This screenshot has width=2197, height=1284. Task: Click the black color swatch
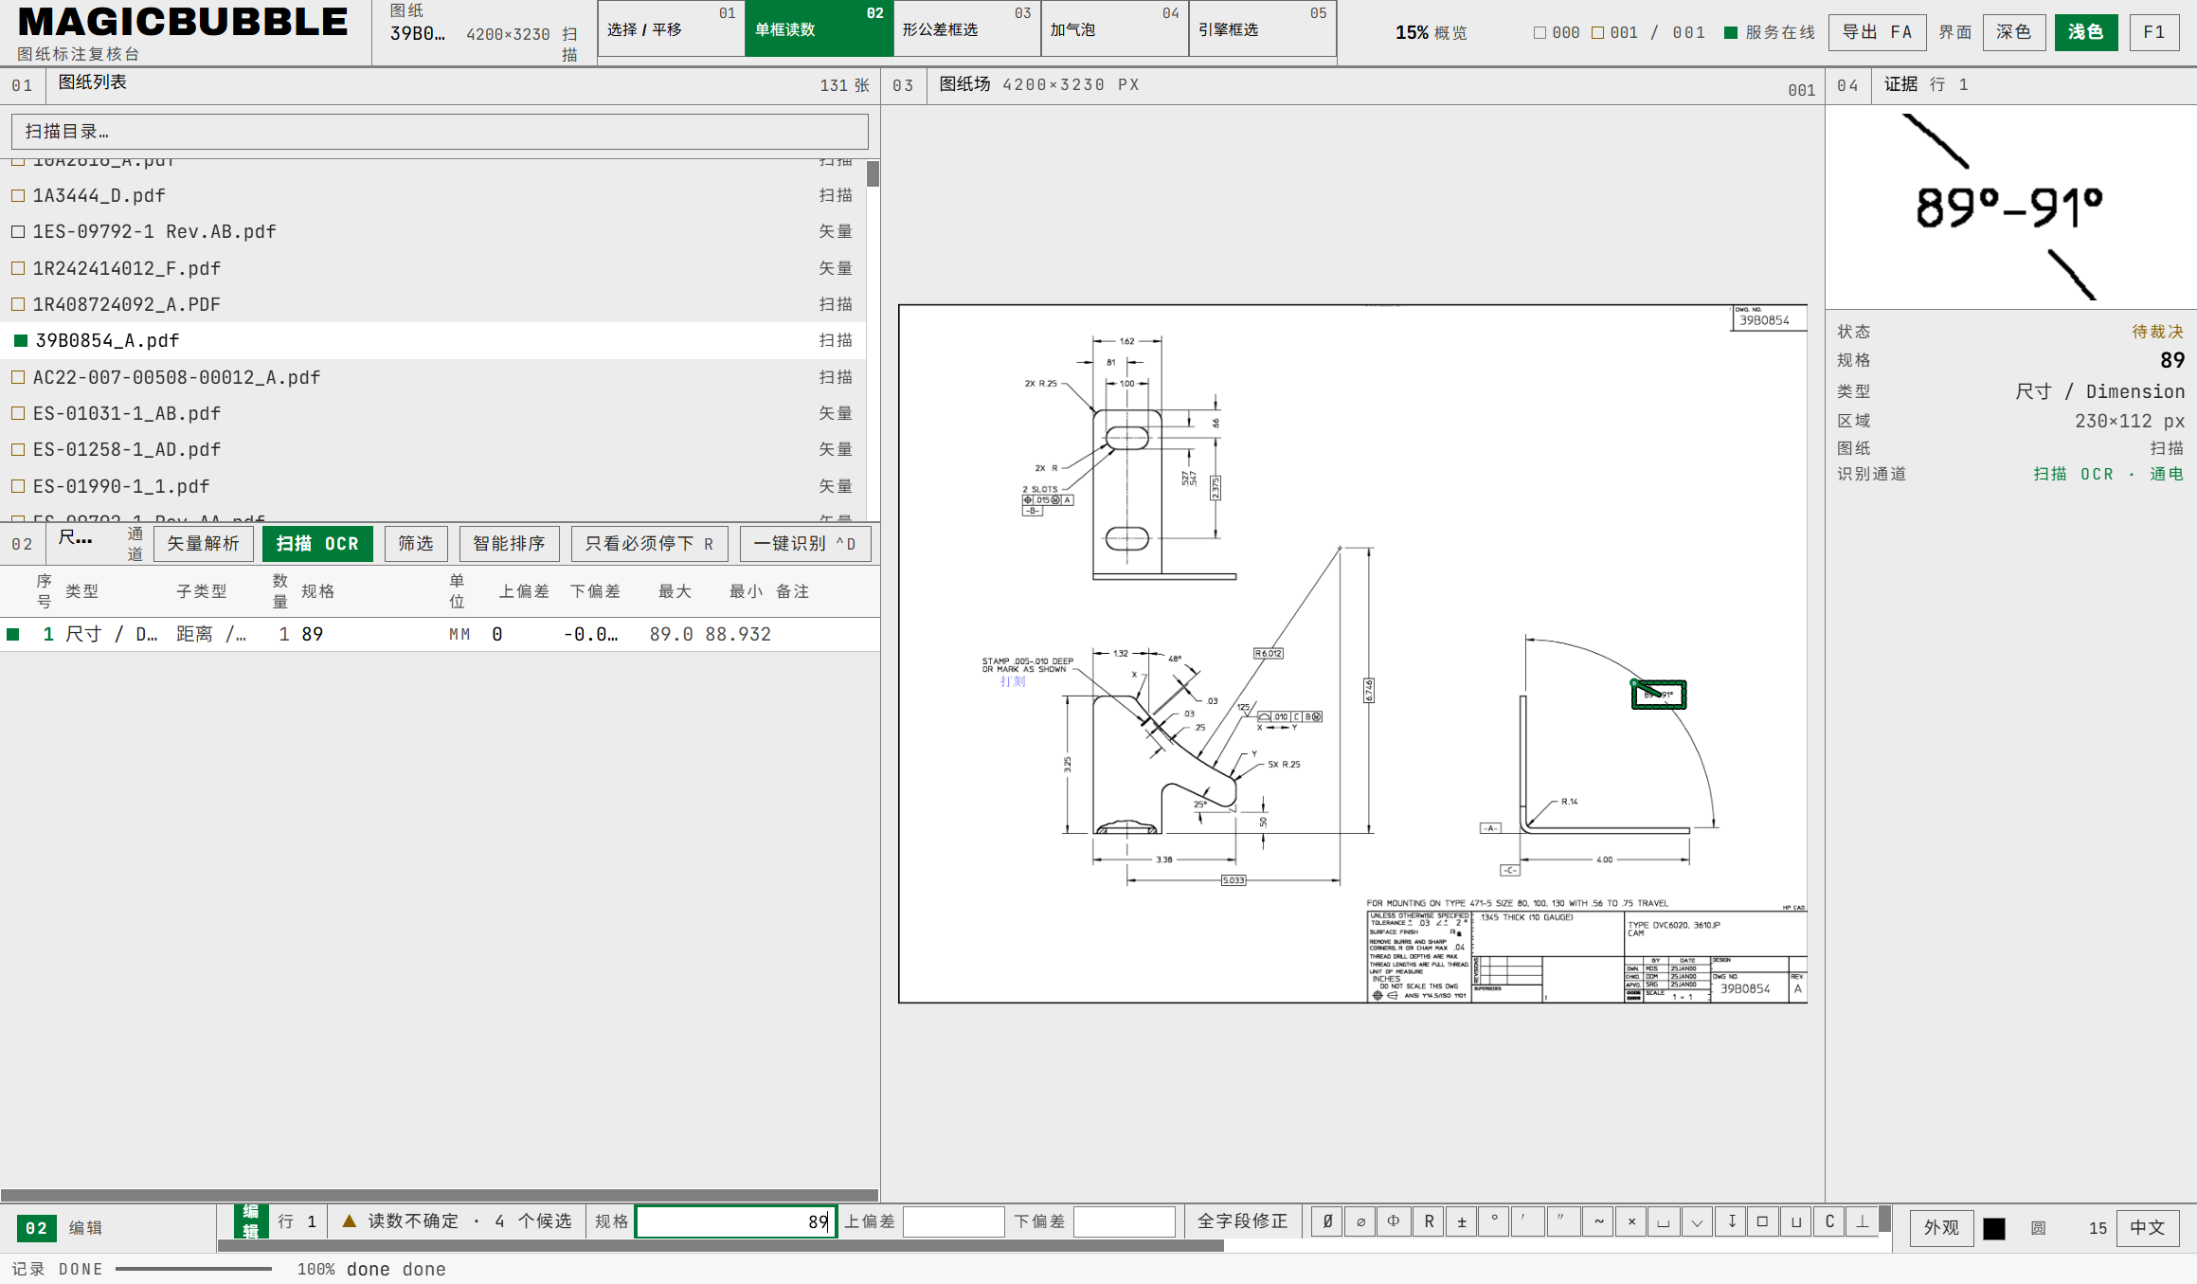pos(1994,1228)
